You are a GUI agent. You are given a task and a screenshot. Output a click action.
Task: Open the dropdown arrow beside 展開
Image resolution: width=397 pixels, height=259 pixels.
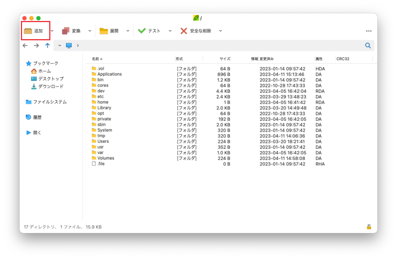[128, 31]
